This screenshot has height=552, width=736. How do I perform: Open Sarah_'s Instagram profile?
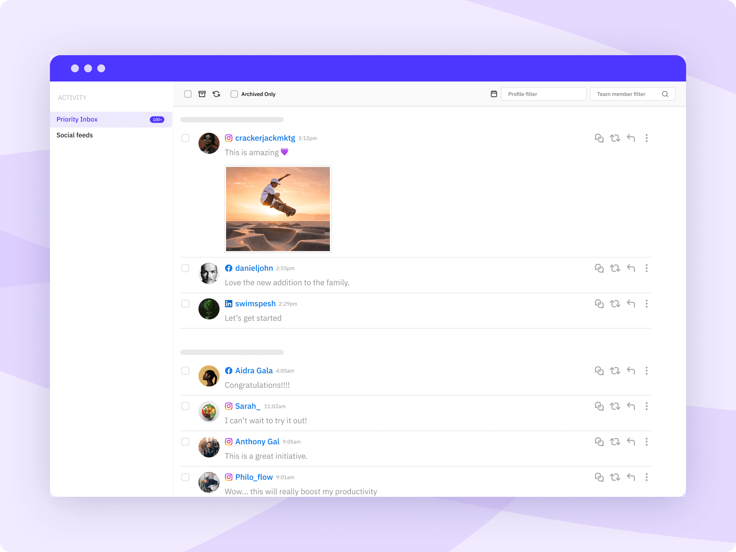point(247,406)
